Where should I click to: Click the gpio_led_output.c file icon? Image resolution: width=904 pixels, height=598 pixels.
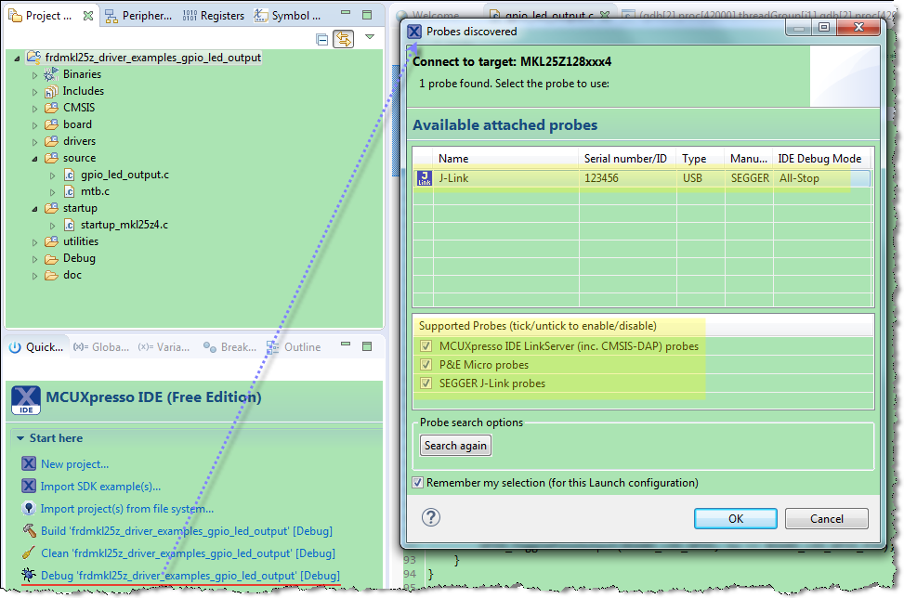[69, 175]
